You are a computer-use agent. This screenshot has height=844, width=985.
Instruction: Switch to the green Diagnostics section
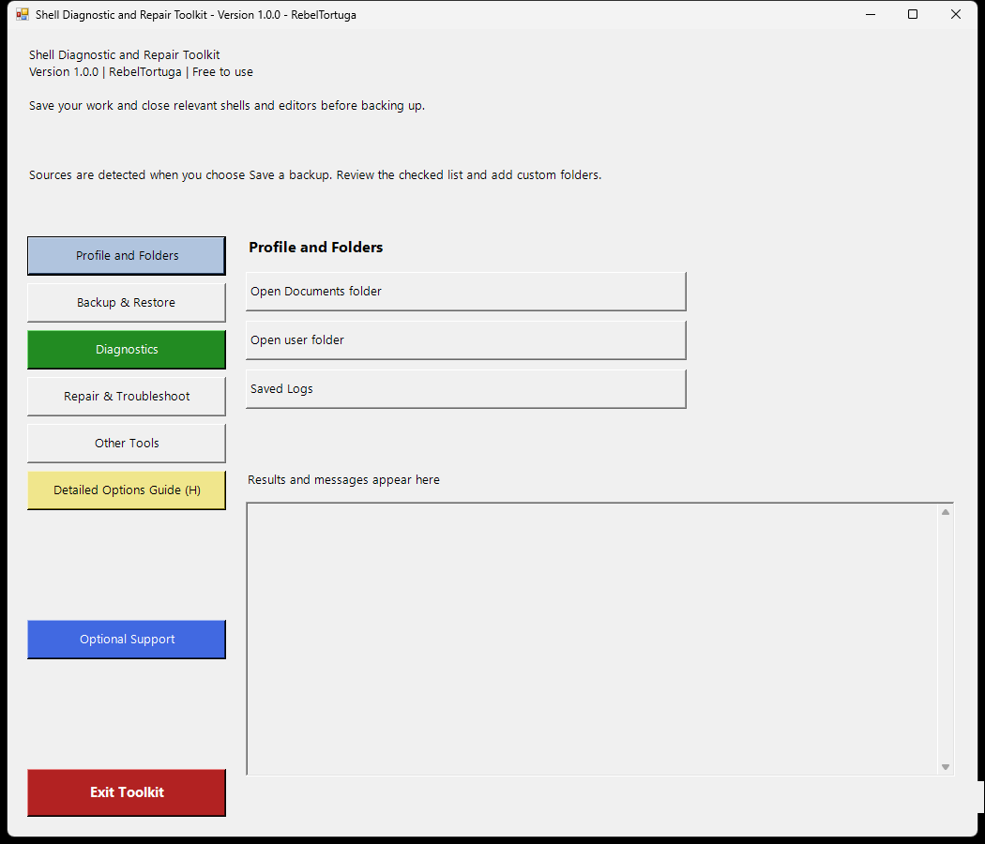coord(127,349)
